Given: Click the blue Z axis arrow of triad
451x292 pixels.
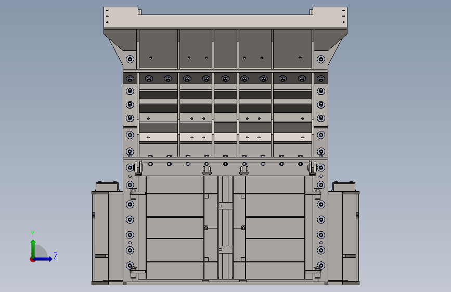Looking at the screenshot, I should tap(43, 259).
